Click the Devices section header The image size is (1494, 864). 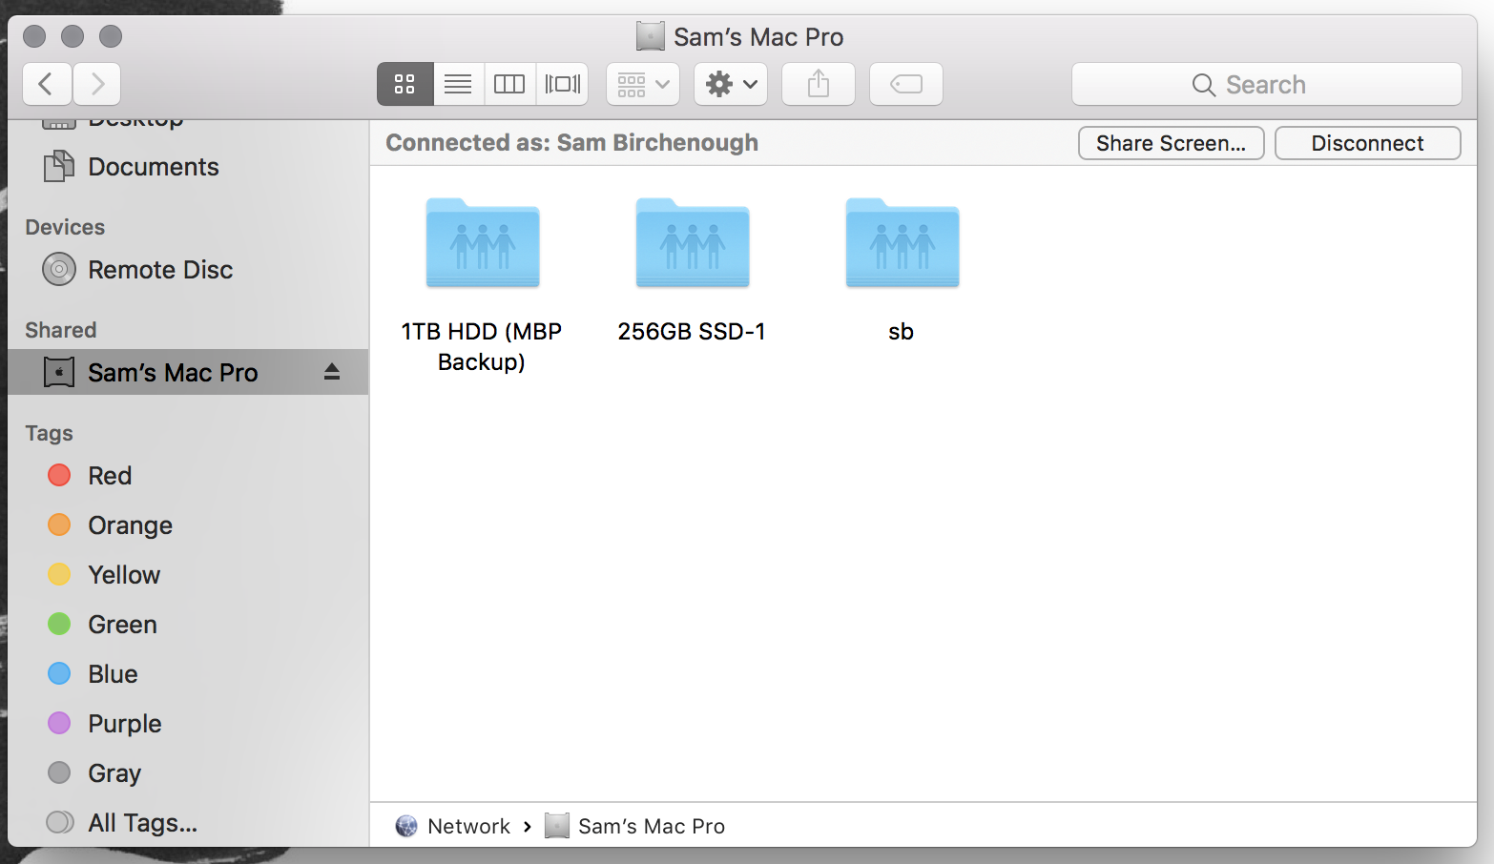[65, 227]
